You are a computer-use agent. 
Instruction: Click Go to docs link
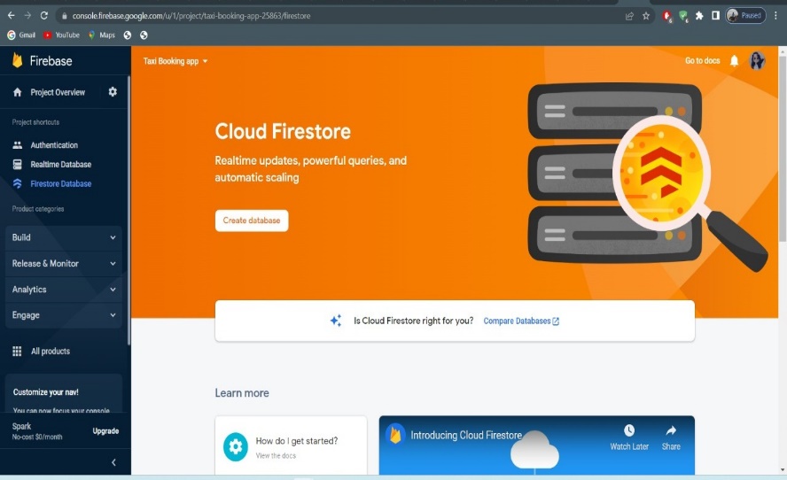pos(702,61)
